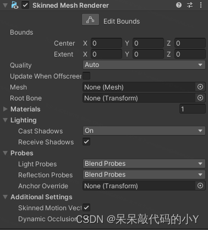
Task: Expand the Materials foldout arrow
Action: (x=6, y=109)
